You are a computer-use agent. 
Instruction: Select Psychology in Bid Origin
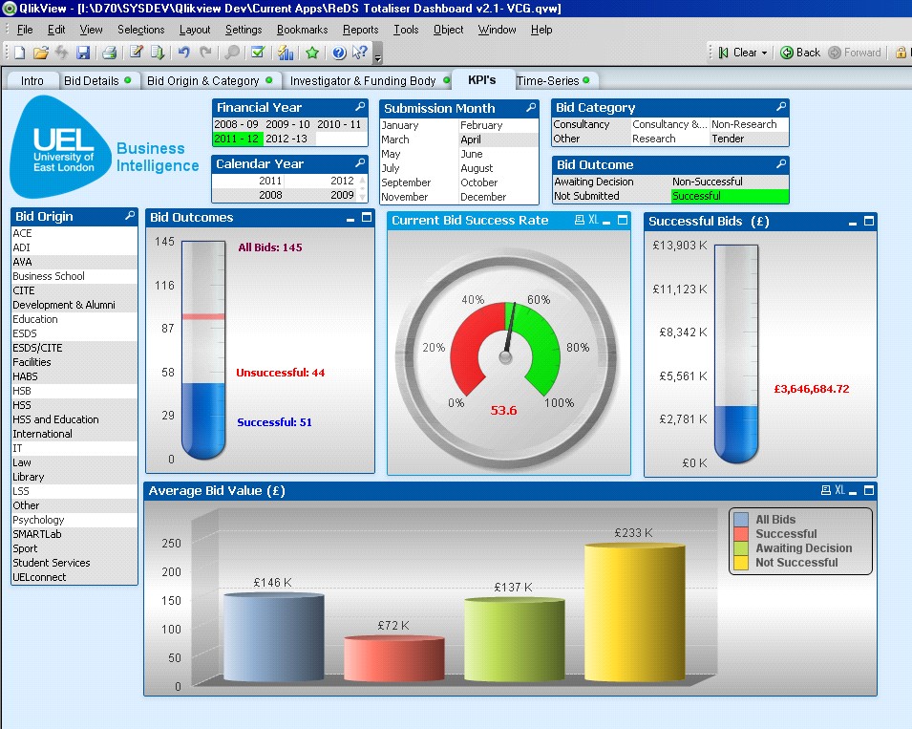pyautogui.click(x=74, y=520)
